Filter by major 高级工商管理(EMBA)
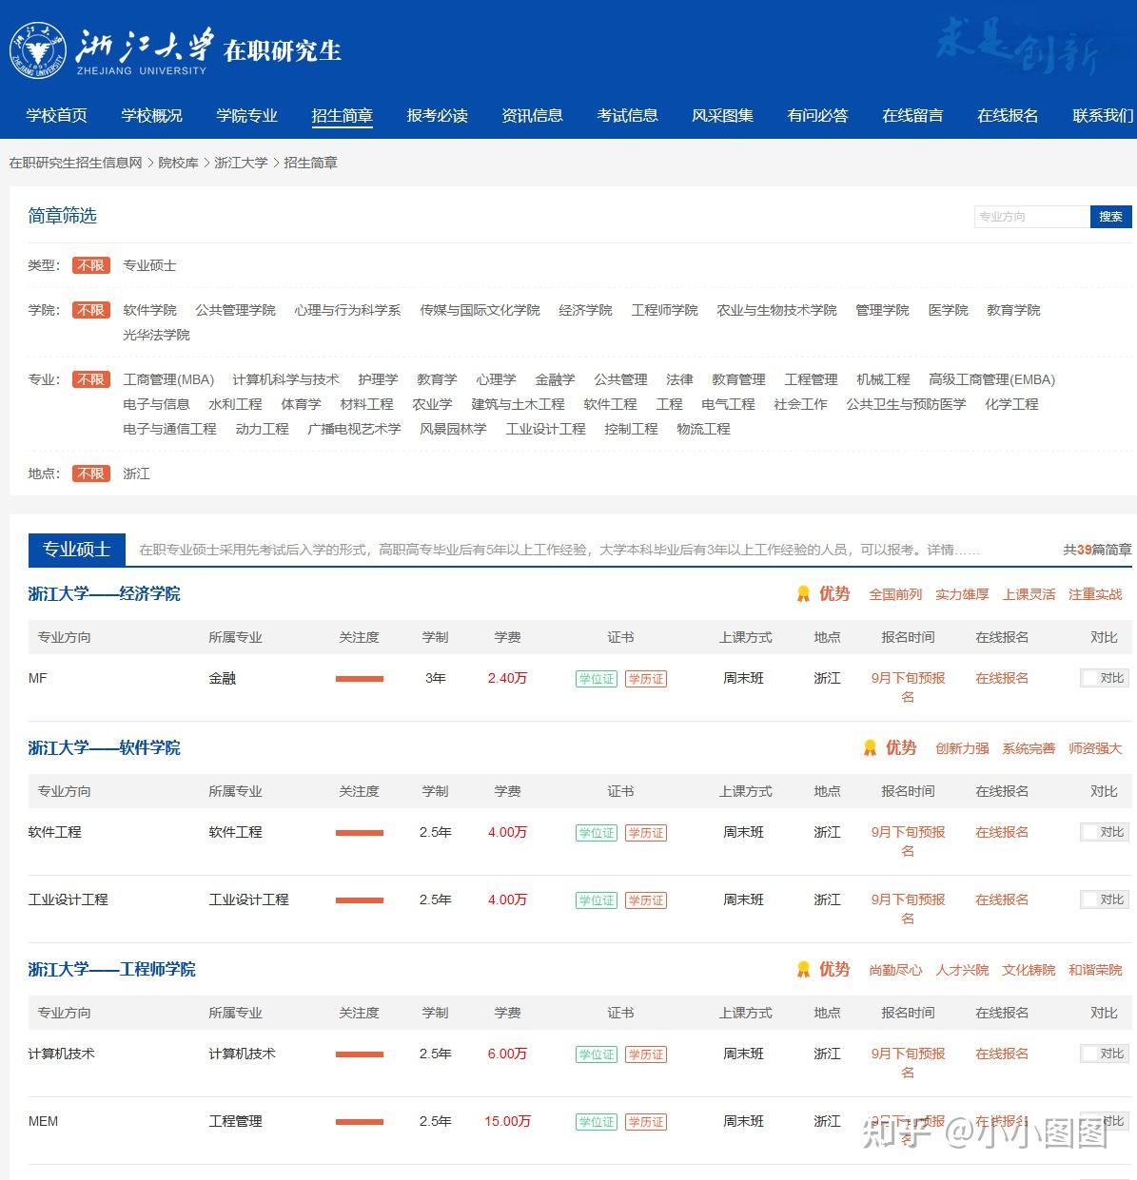The width and height of the screenshot is (1137, 1180). click(992, 379)
